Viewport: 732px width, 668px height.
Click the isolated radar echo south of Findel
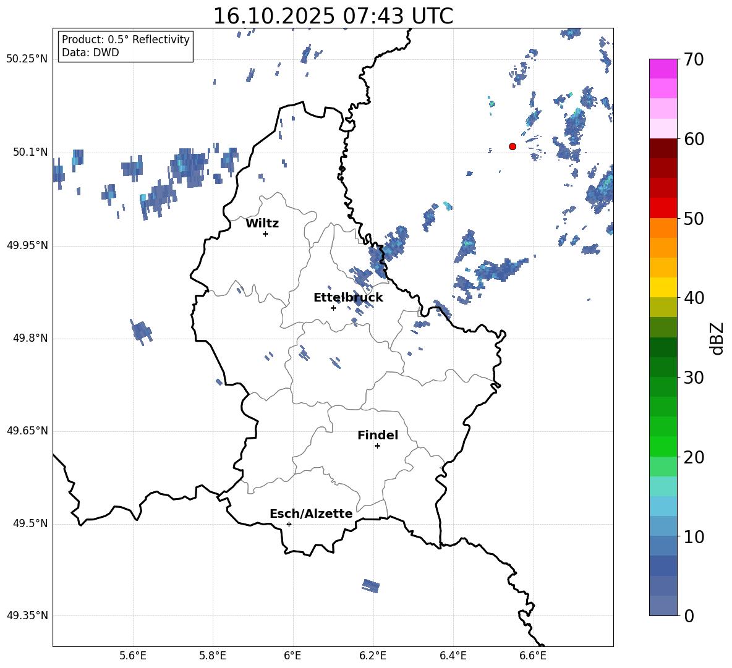[x=371, y=586]
